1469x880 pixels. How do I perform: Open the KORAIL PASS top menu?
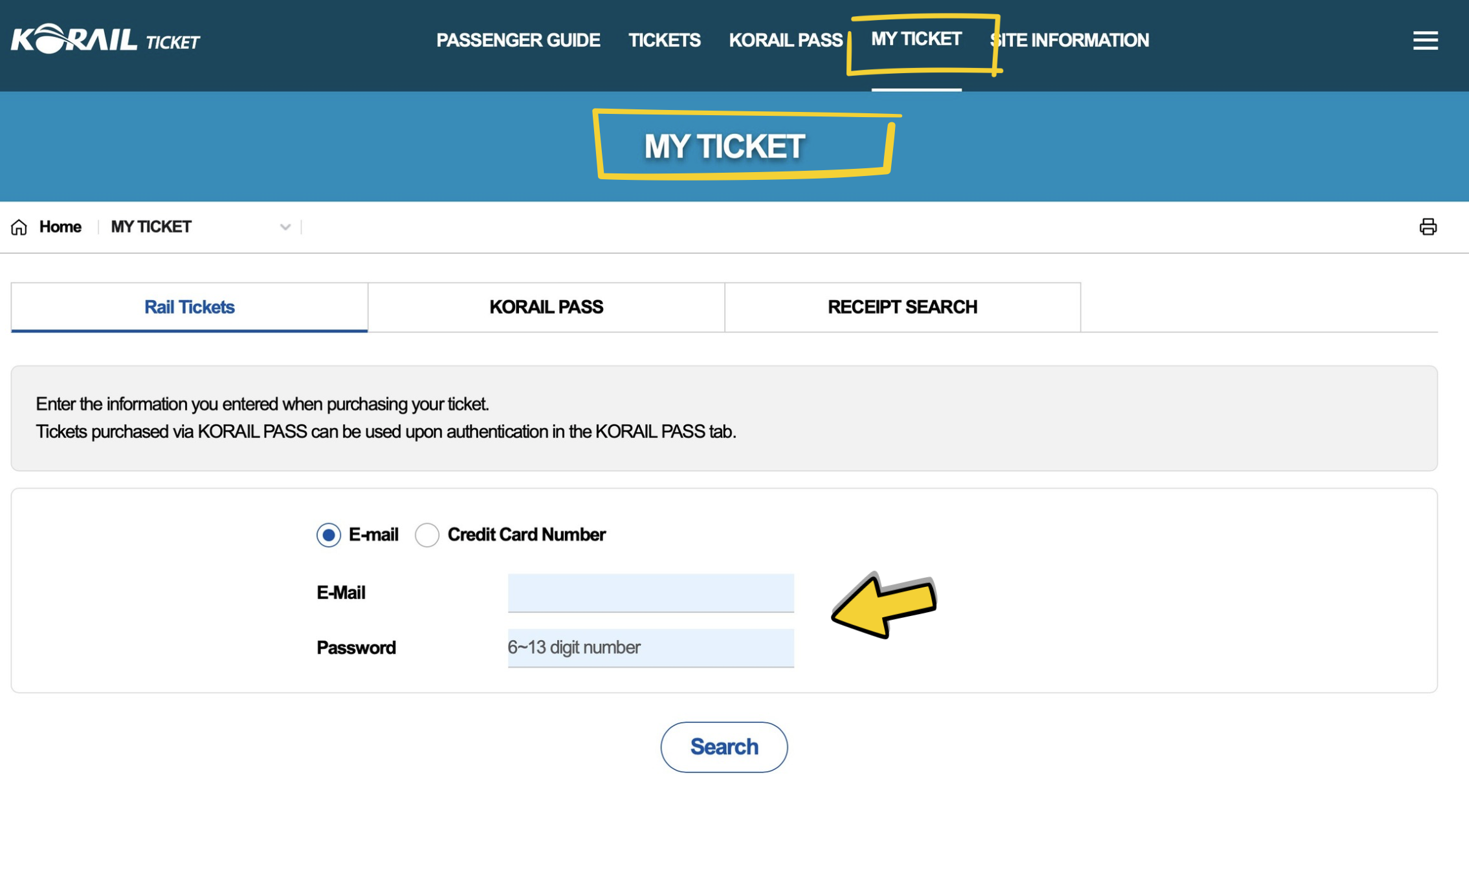tap(786, 40)
